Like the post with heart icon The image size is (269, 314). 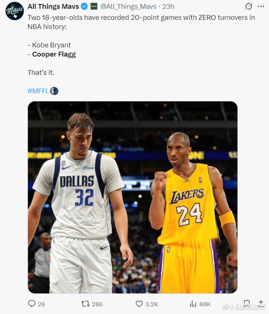(139, 304)
